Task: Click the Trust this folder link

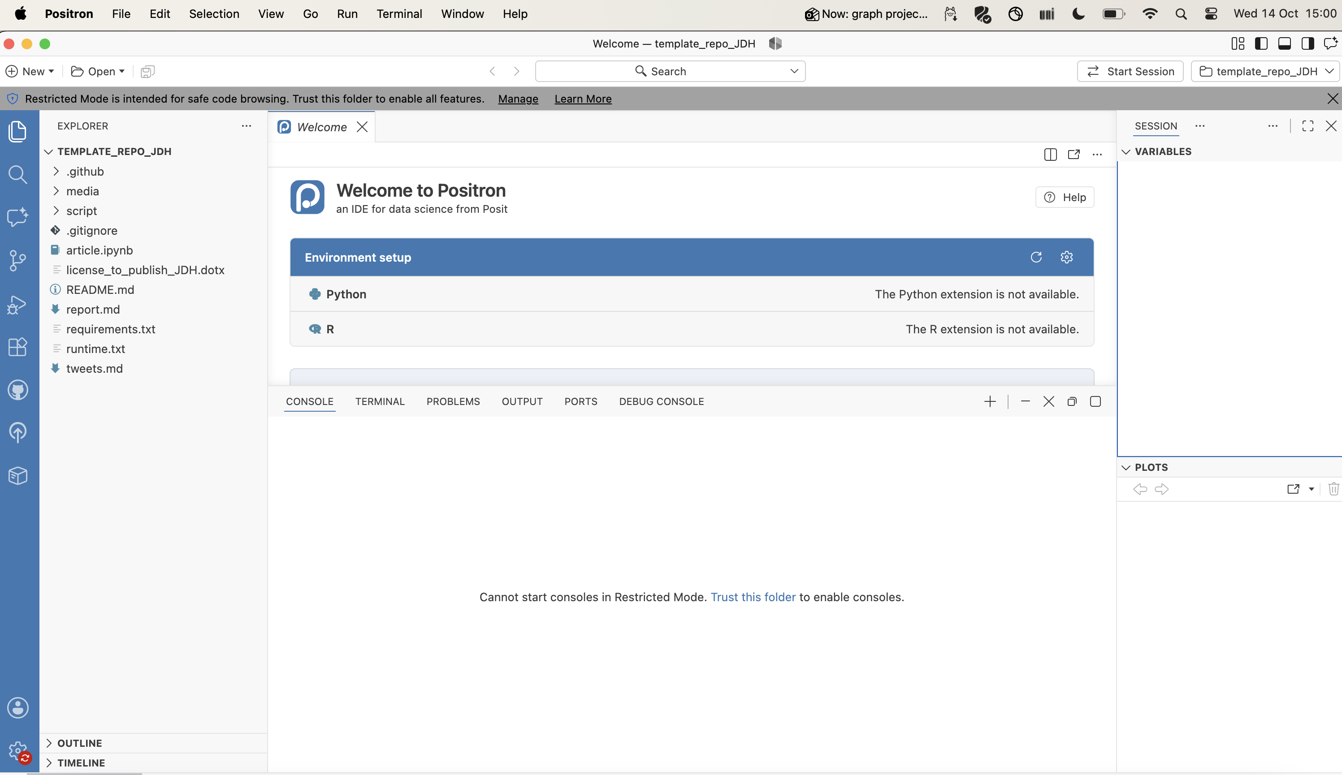Action: point(753,597)
